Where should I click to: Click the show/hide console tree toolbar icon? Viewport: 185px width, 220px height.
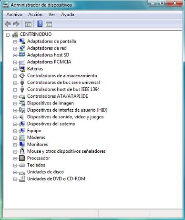(x=28, y=24)
